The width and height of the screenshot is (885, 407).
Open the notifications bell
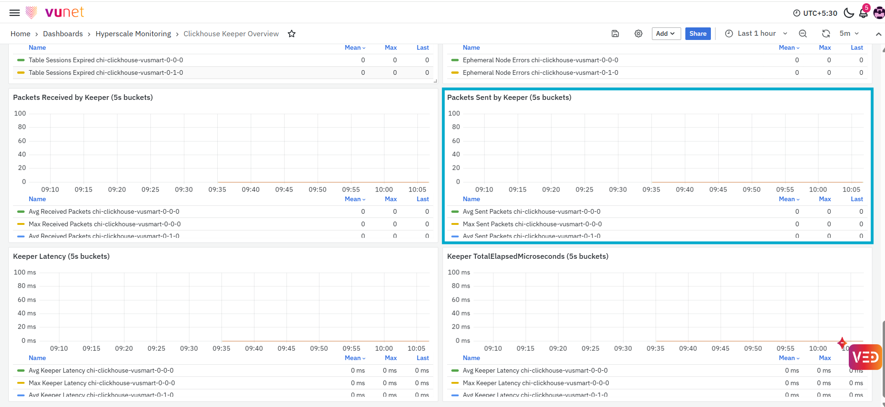[864, 13]
